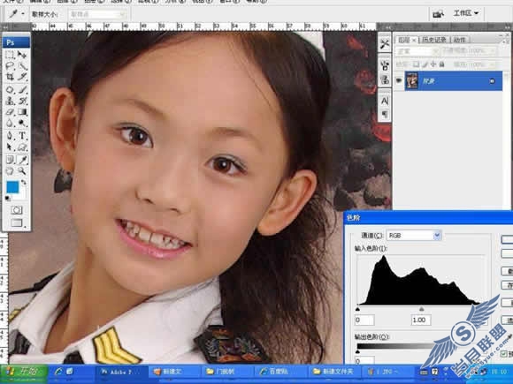Image resolution: width=513 pixels, height=384 pixels.
Task: Toggle Quick Mask mode
Action: pos(16,210)
